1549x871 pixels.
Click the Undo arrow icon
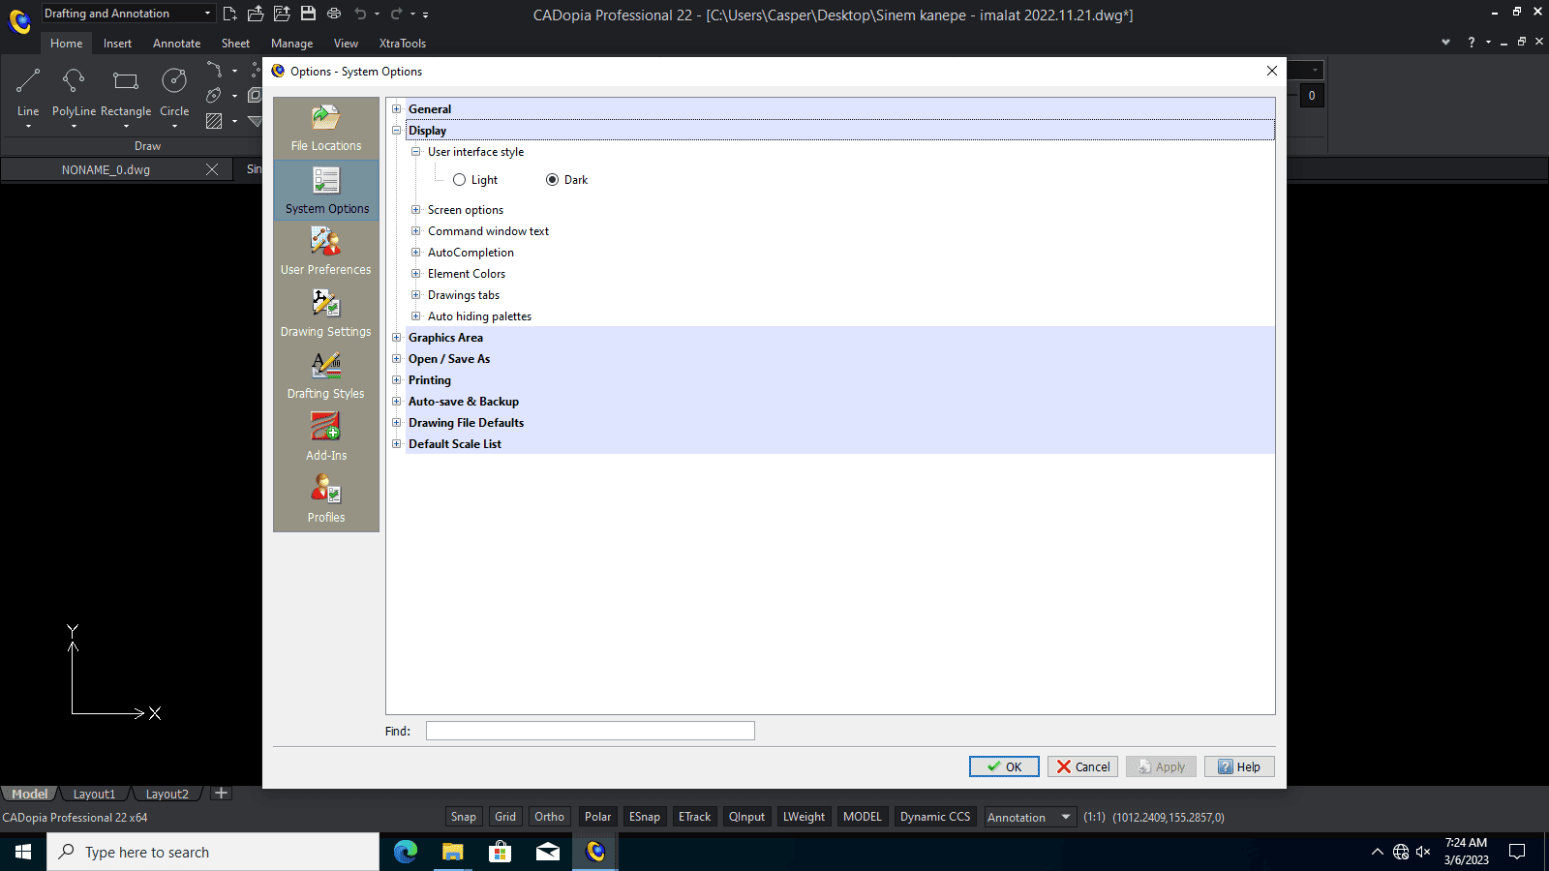(360, 14)
